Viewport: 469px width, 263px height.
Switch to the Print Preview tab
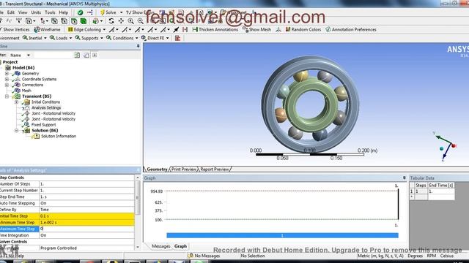184,169
